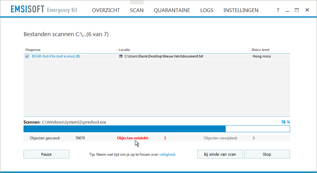
Task: Open the EICAR-Test-File (not a virus) (B) link
Action: [x=56, y=56]
